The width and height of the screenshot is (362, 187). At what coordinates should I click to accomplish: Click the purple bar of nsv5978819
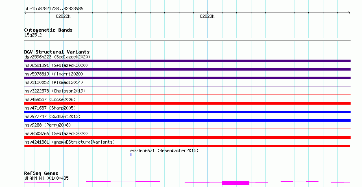click(187, 78)
